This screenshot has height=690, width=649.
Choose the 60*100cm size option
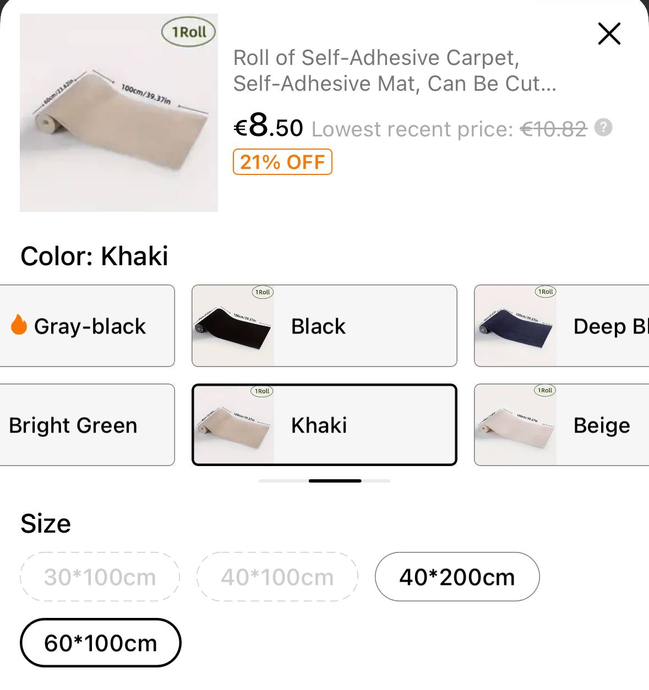101,643
